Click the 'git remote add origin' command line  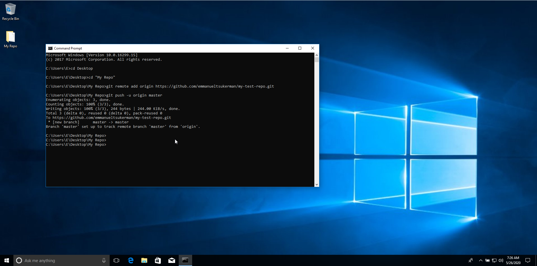pos(160,86)
